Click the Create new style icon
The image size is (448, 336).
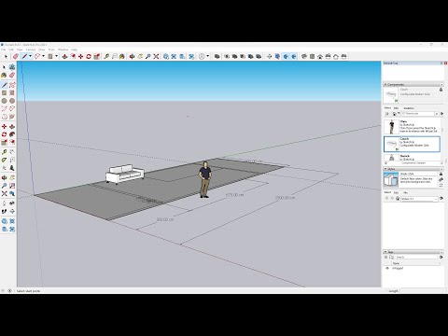pyautogui.click(x=441, y=179)
